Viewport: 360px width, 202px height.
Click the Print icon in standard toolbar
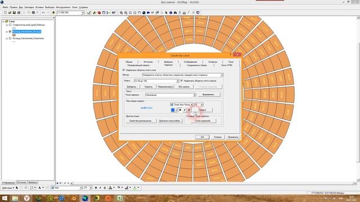click(19, 13)
